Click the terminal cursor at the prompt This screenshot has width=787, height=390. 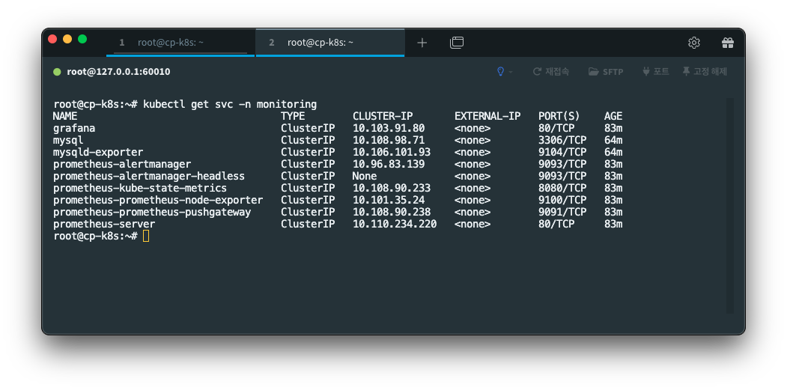[x=146, y=237]
